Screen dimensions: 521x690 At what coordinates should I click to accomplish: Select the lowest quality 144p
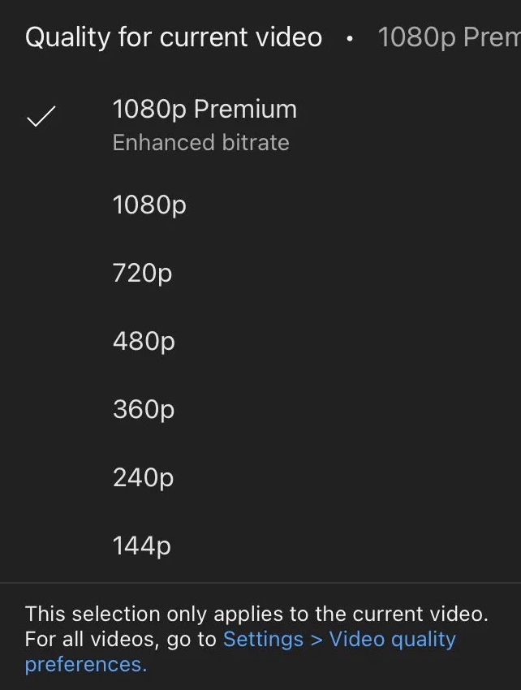coord(141,546)
